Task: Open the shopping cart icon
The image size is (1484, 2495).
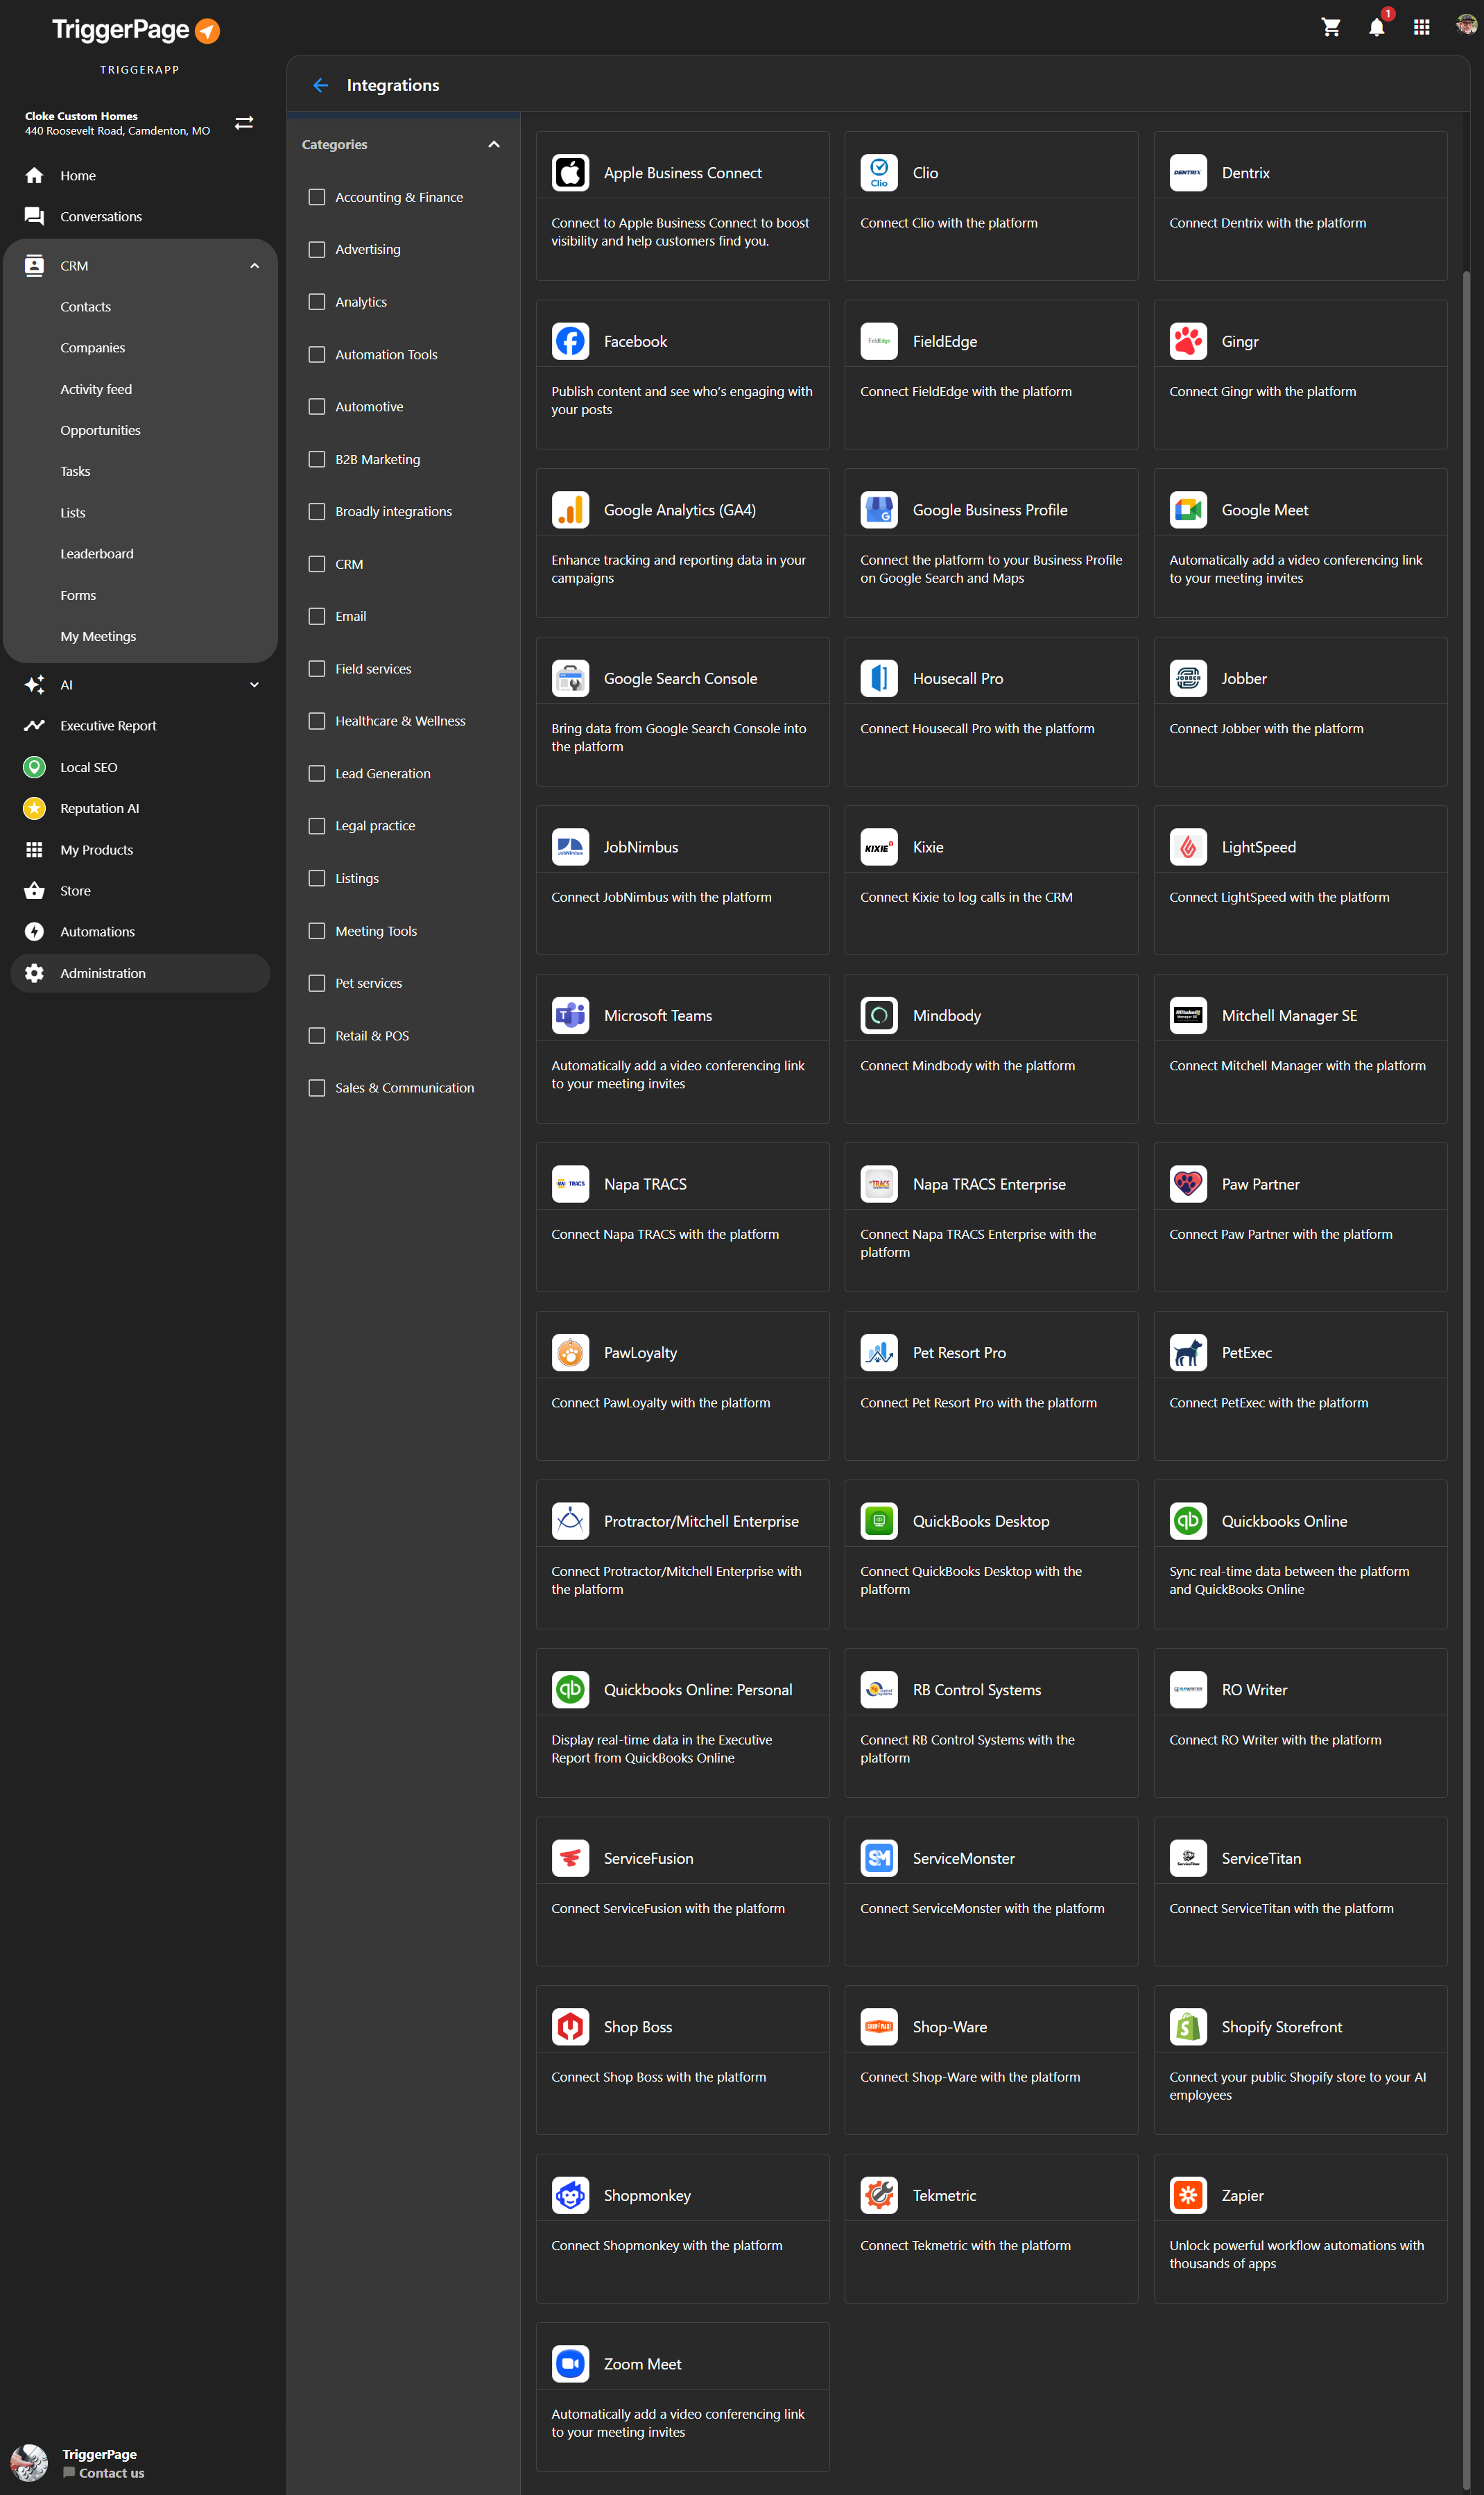Action: (x=1330, y=27)
